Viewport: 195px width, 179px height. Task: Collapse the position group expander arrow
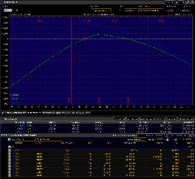point(2,147)
